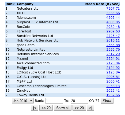Open the 2066.41 rate link
Image resolution: width=125 pixels, height=115 pixels.
[x=113, y=81]
